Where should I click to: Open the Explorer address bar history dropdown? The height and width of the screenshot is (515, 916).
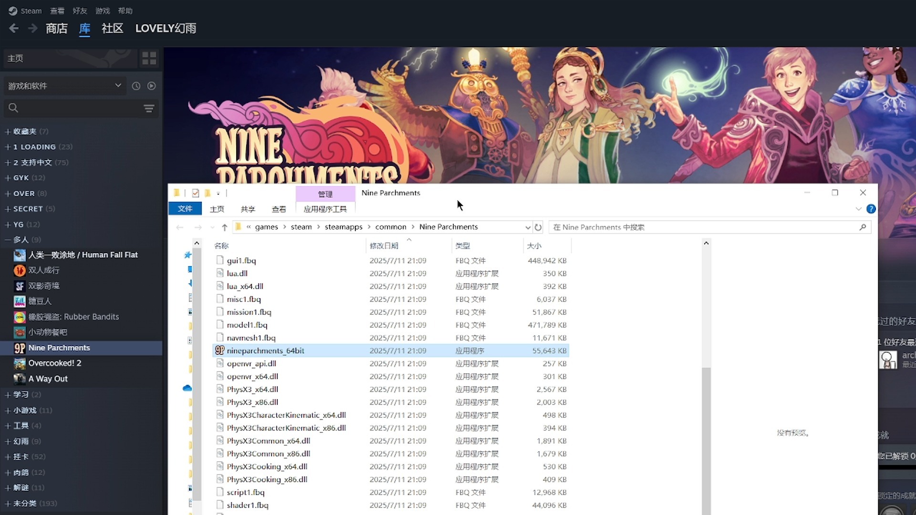pyautogui.click(x=528, y=227)
